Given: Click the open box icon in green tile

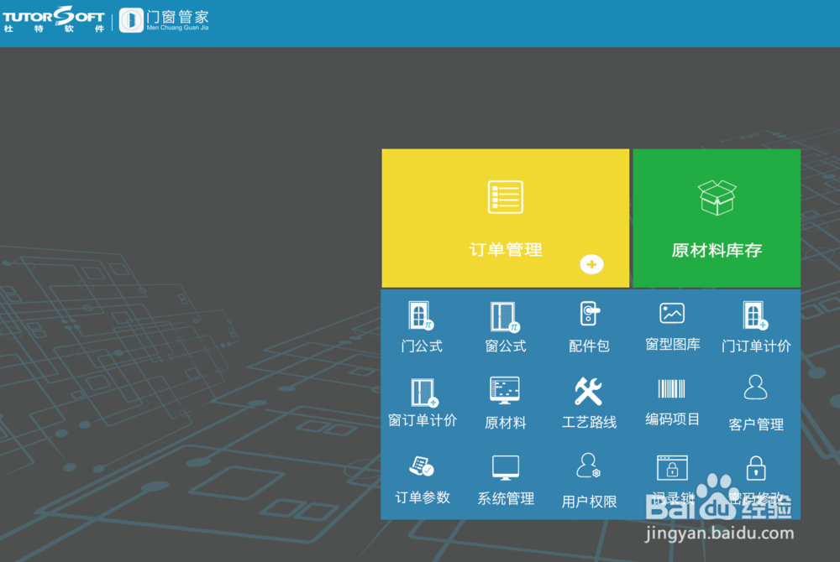Looking at the screenshot, I should (717, 197).
